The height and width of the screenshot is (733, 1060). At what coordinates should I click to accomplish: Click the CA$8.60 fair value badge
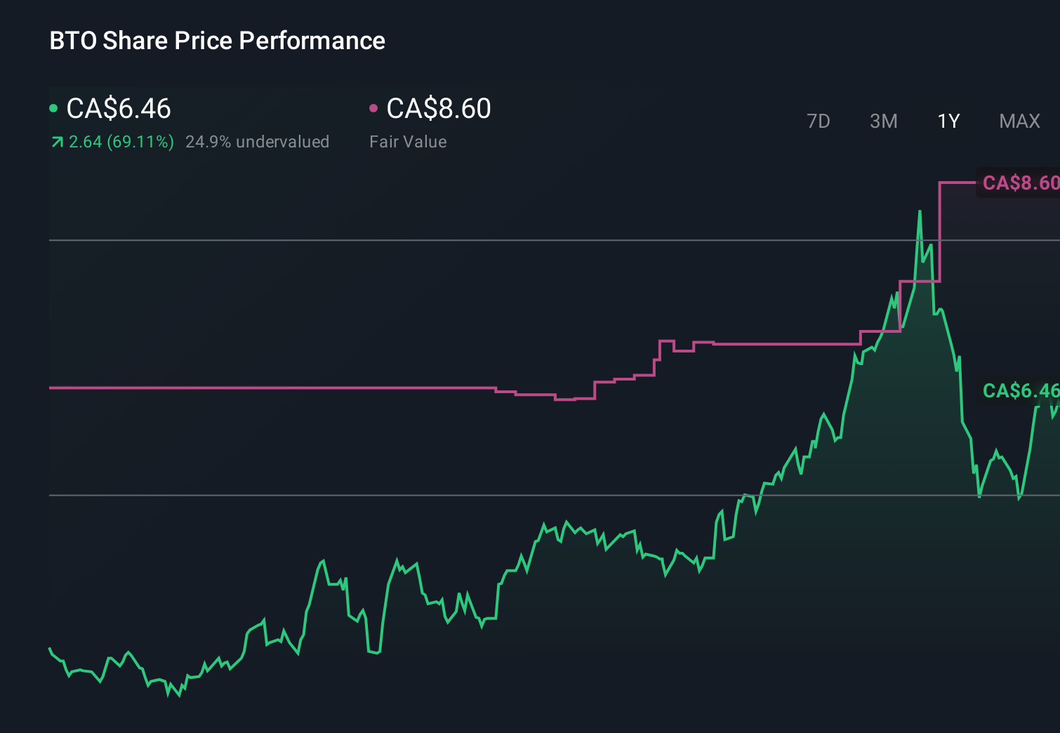click(1019, 183)
